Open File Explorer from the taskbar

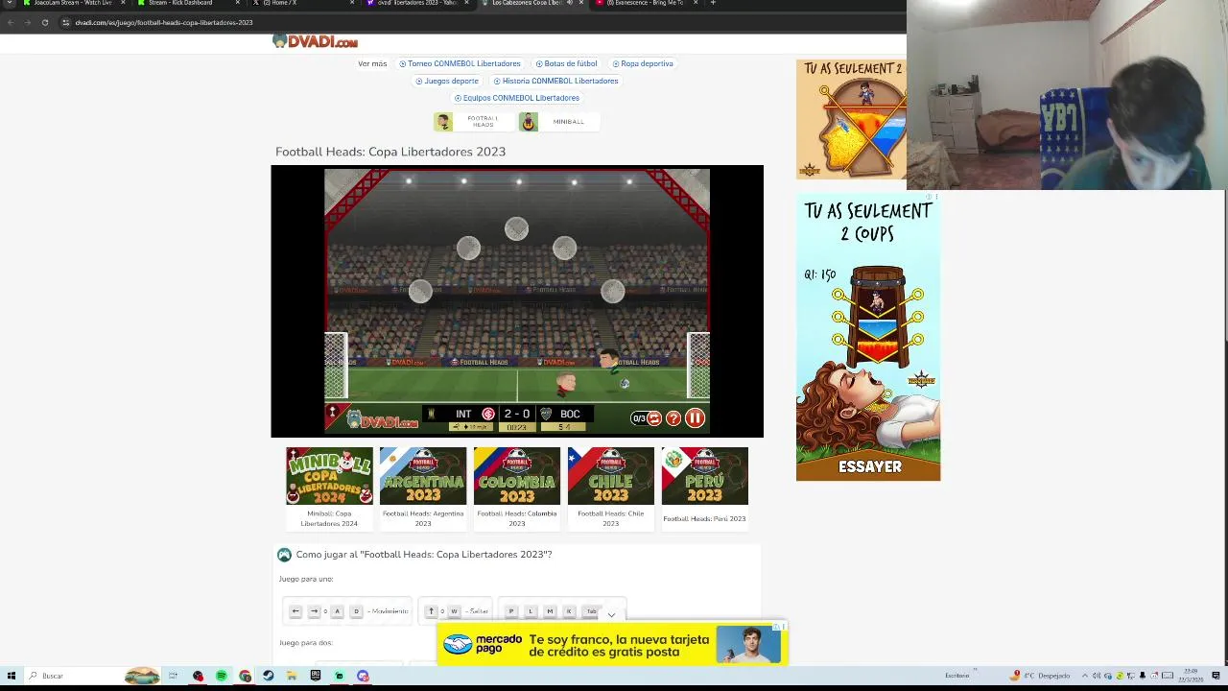click(292, 676)
